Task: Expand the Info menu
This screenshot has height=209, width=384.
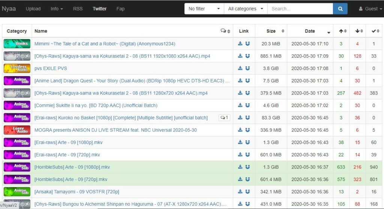Action: click(x=57, y=9)
